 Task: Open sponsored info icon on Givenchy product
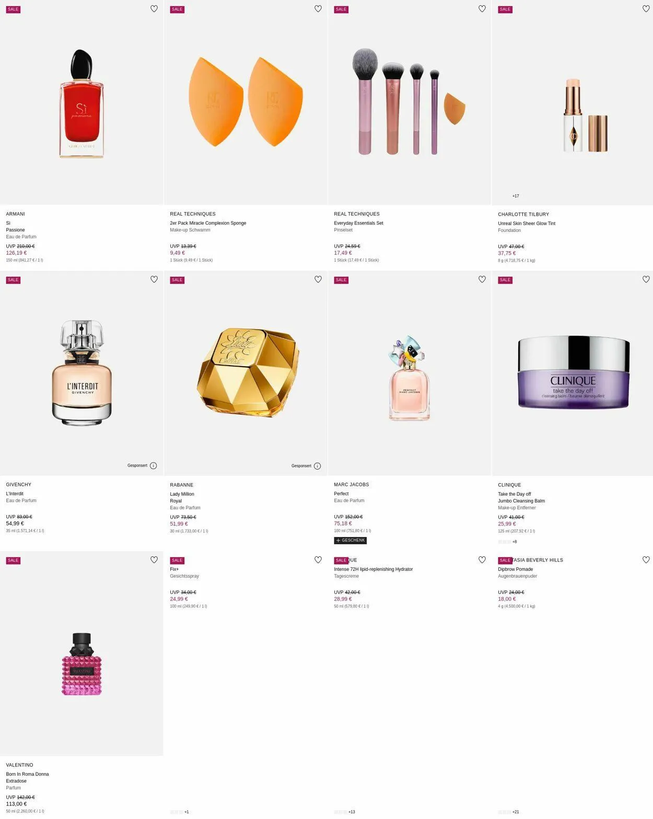click(x=154, y=466)
